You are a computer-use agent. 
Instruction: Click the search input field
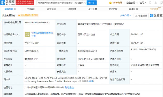pyautogui.click(x=61, y=3)
